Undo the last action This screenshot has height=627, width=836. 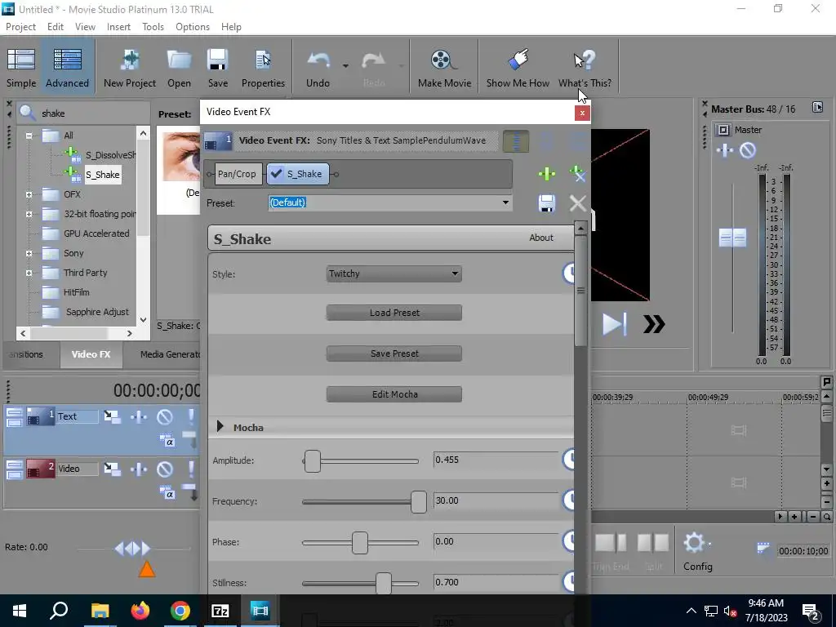click(318, 67)
